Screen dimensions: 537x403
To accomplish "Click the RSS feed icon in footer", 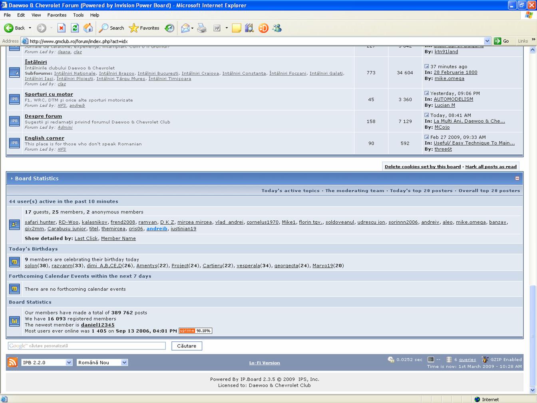I will (x=13, y=362).
